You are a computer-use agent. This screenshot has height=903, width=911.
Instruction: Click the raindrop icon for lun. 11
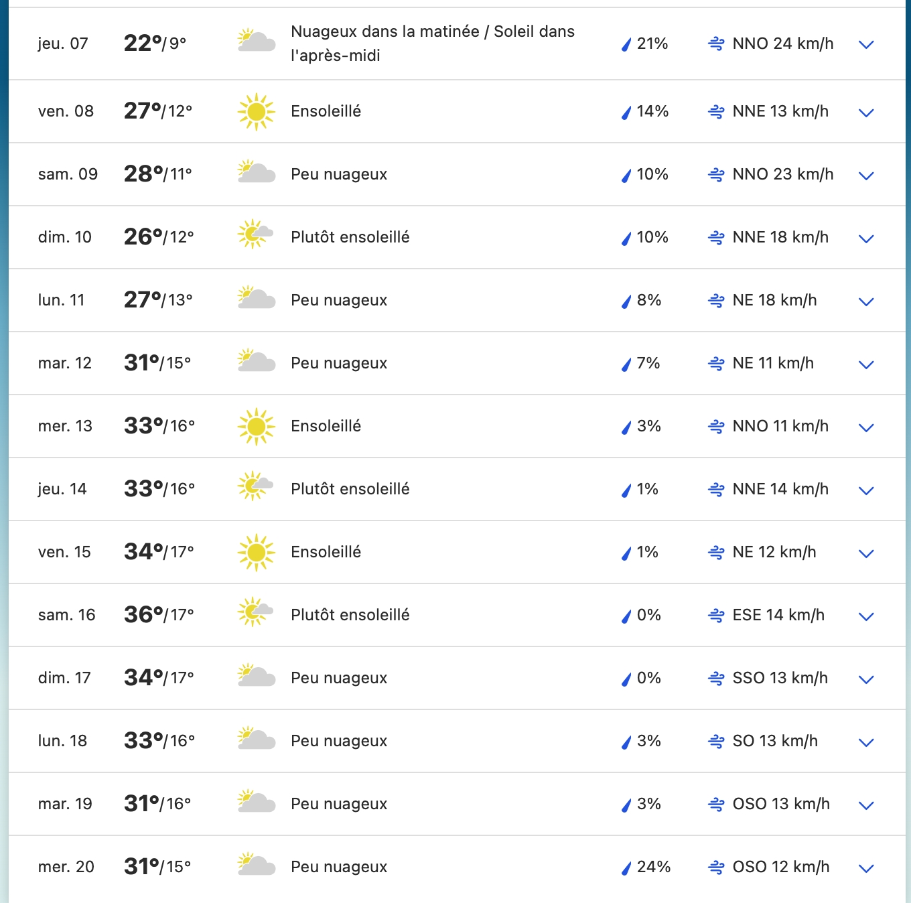point(626,301)
